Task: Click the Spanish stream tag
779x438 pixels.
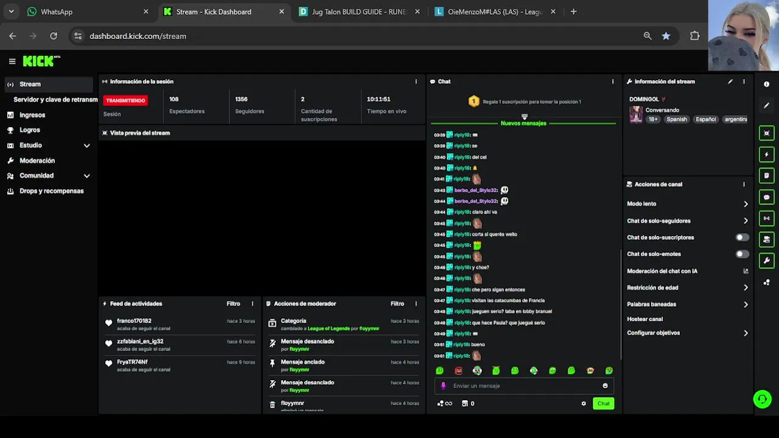Action: pyautogui.click(x=676, y=119)
